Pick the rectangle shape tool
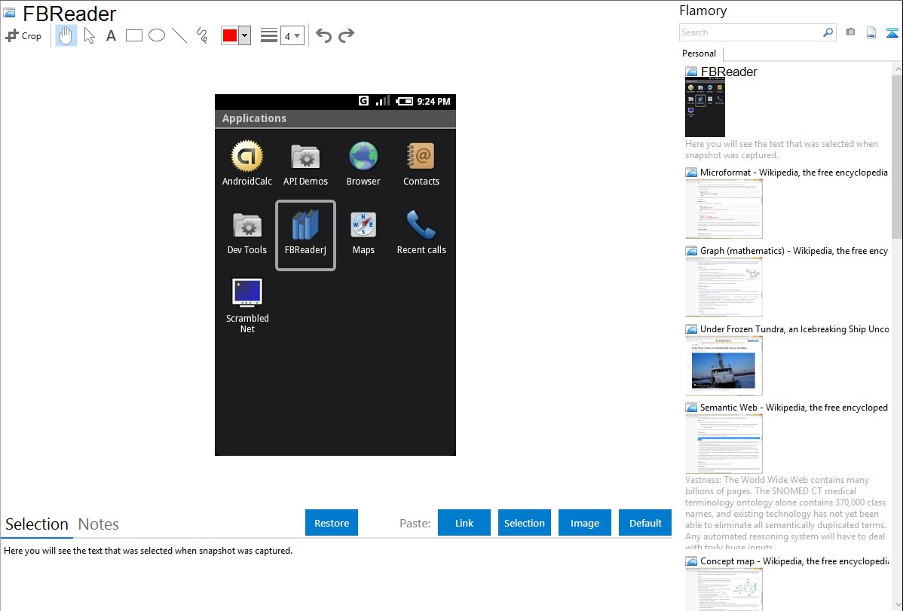 (134, 35)
